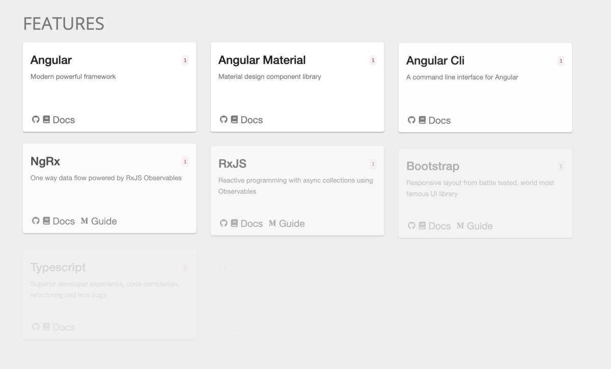Select the "Angular" card title

pyautogui.click(x=51, y=60)
